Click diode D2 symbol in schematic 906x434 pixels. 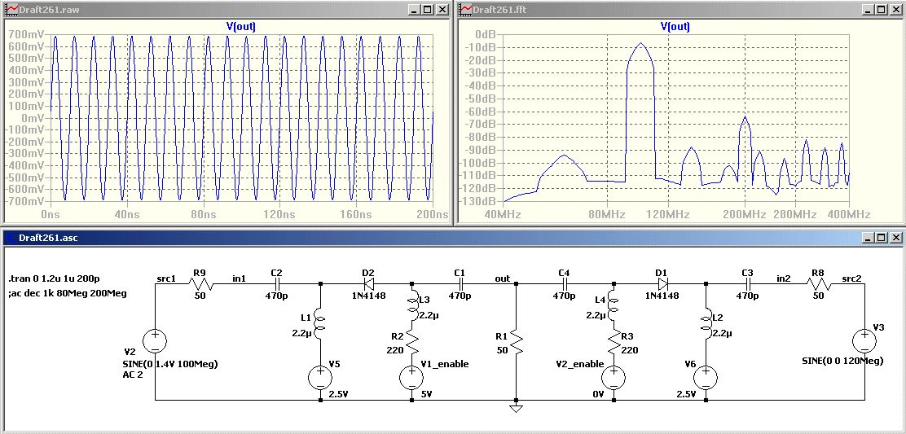pyautogui.click(x=367, y=283)
